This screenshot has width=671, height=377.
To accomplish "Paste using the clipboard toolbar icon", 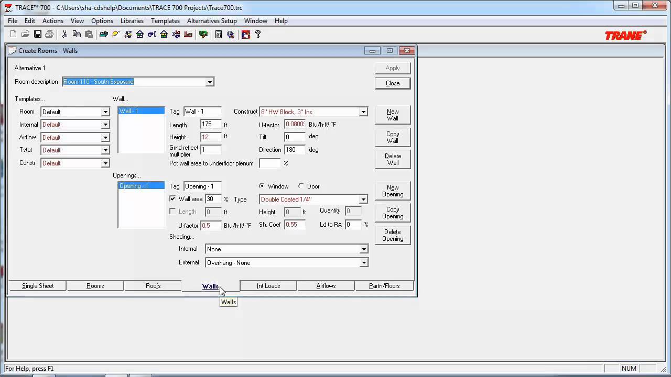I will coord(89,34).
